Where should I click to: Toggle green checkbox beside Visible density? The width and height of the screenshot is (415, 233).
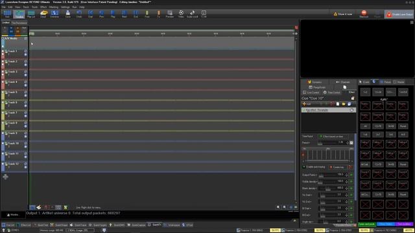[351, 182]
